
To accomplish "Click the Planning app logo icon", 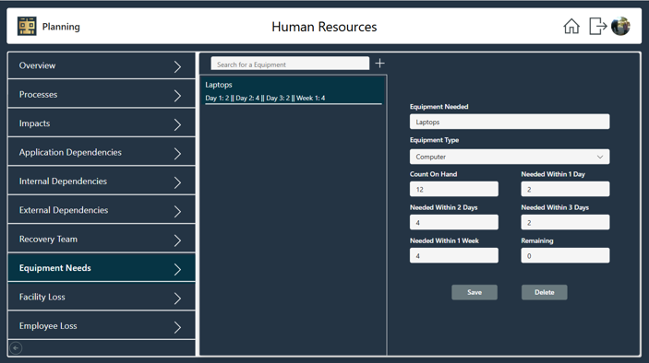I will (27, 27).
